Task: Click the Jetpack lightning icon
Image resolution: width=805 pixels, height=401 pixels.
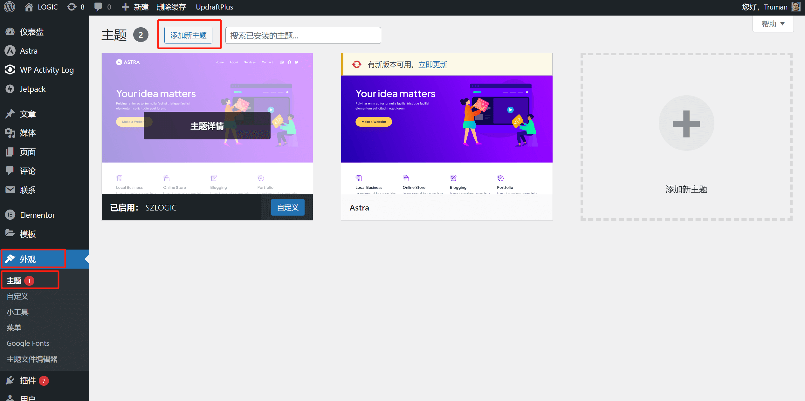Action: 10,89
